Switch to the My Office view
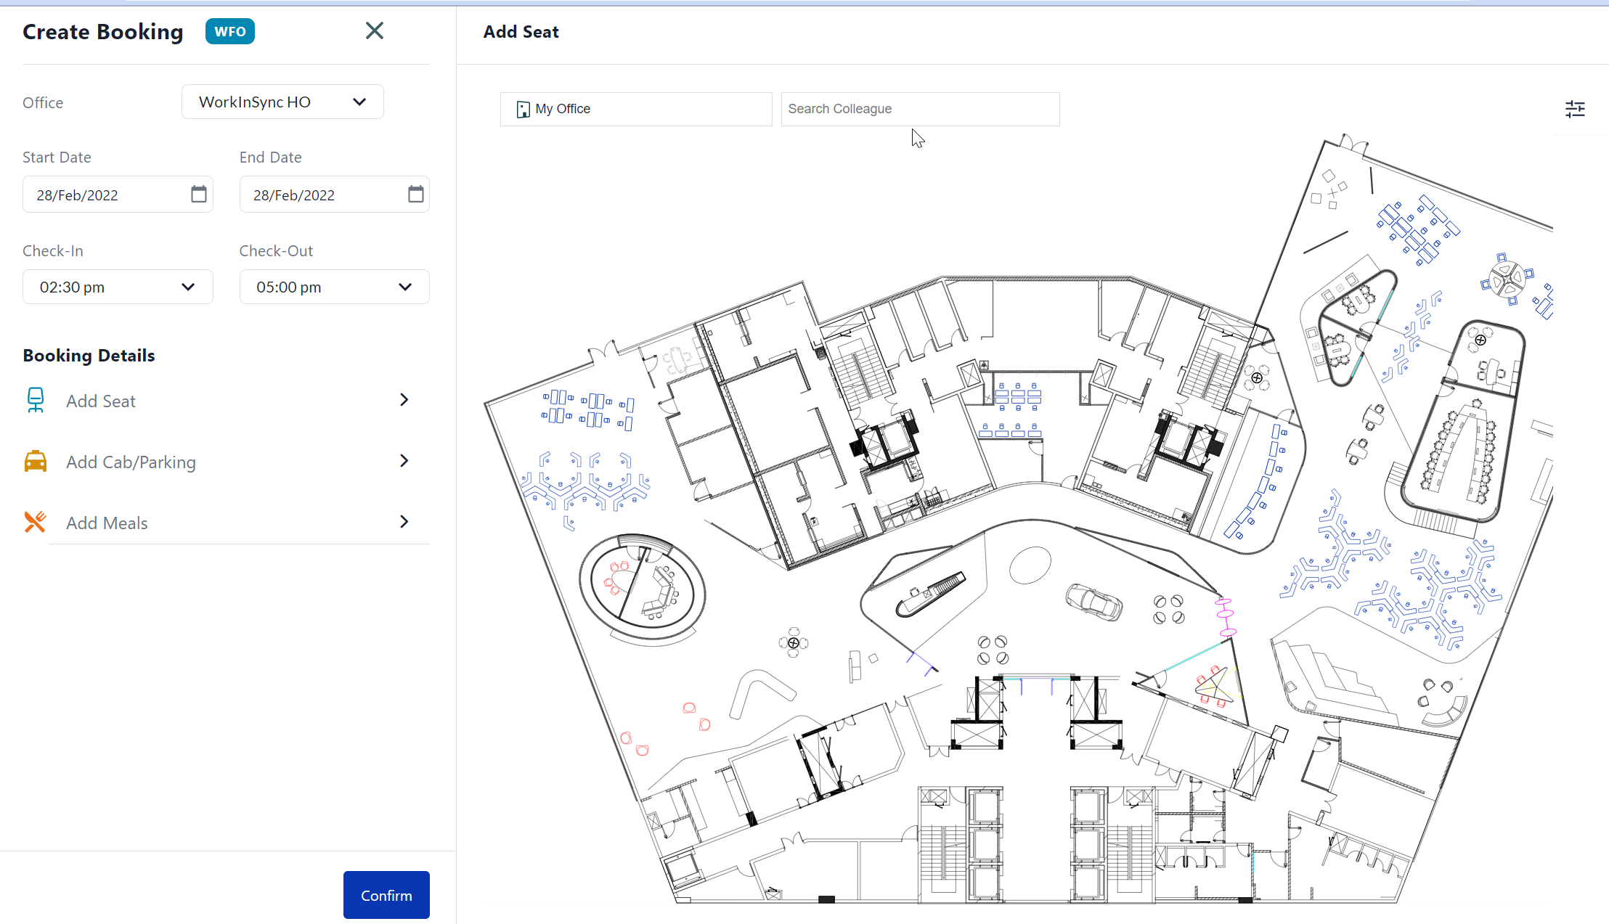The height and width of the screenshot is (924, 1609). [x=635, y=109]
